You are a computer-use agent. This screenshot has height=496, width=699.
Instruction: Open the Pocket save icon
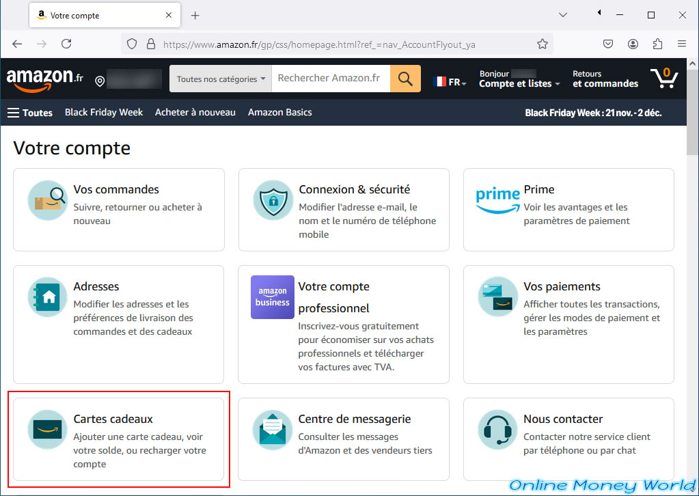coord(608,44)
